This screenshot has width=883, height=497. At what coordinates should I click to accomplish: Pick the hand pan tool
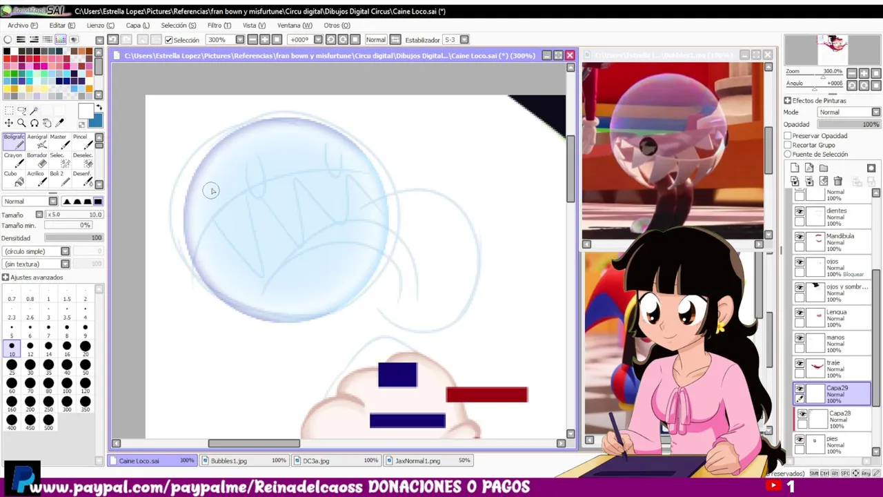[x=47, y=123]
